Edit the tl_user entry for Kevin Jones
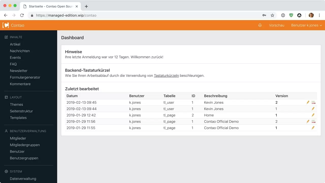325x183 pixels. (x=308, y=102)
